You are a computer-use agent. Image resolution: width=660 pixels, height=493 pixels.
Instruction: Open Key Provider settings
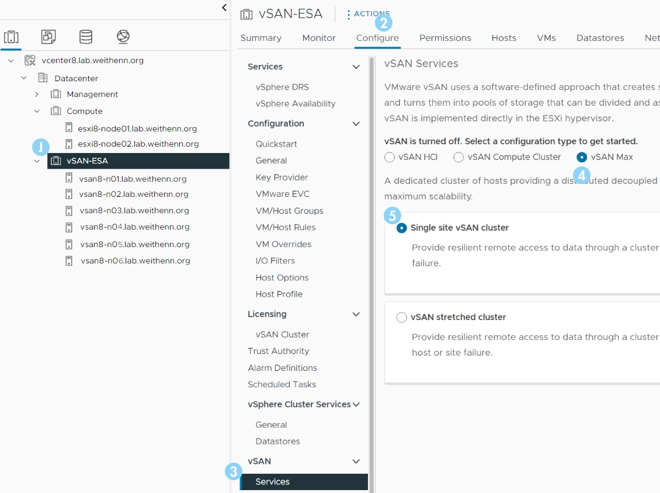point(282,177)
